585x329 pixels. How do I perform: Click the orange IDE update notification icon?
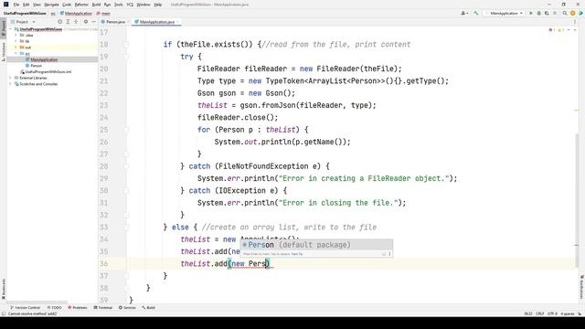tap(573, 13)
